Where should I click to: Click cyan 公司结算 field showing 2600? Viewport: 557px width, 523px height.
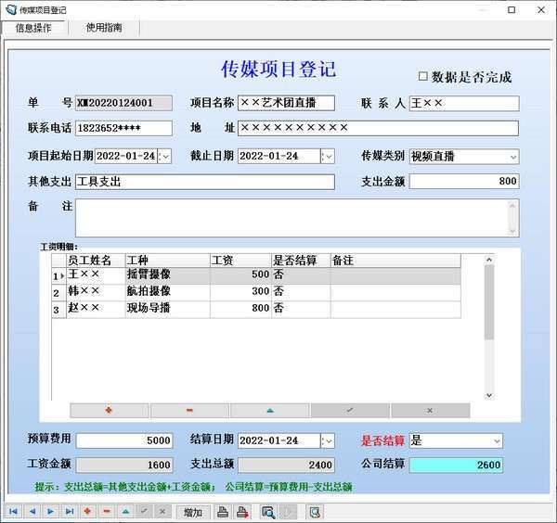[x=456, y=466]
